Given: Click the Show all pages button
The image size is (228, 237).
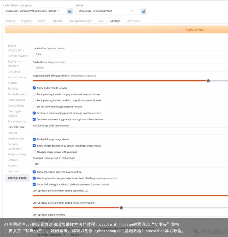Looking at the screenshot, I should [x=17, y=178].
